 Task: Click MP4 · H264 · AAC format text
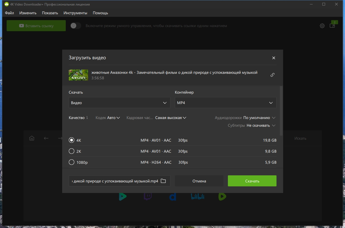pos(156,162)
